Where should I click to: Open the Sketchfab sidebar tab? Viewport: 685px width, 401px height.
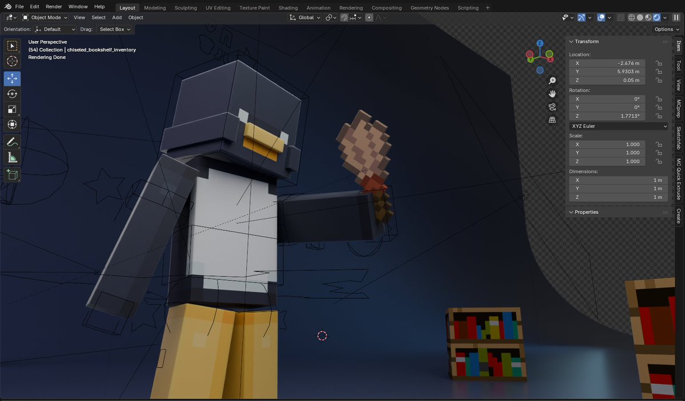679,137
